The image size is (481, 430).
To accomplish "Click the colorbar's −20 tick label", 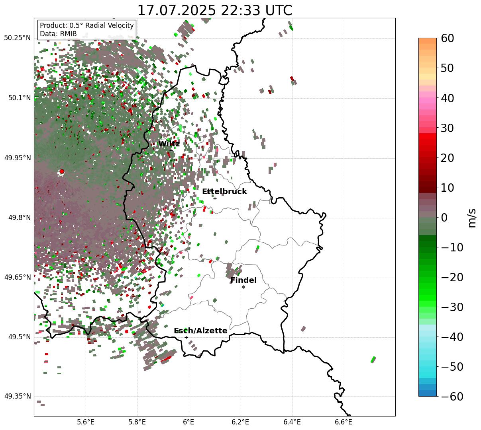I will [452, 277].
